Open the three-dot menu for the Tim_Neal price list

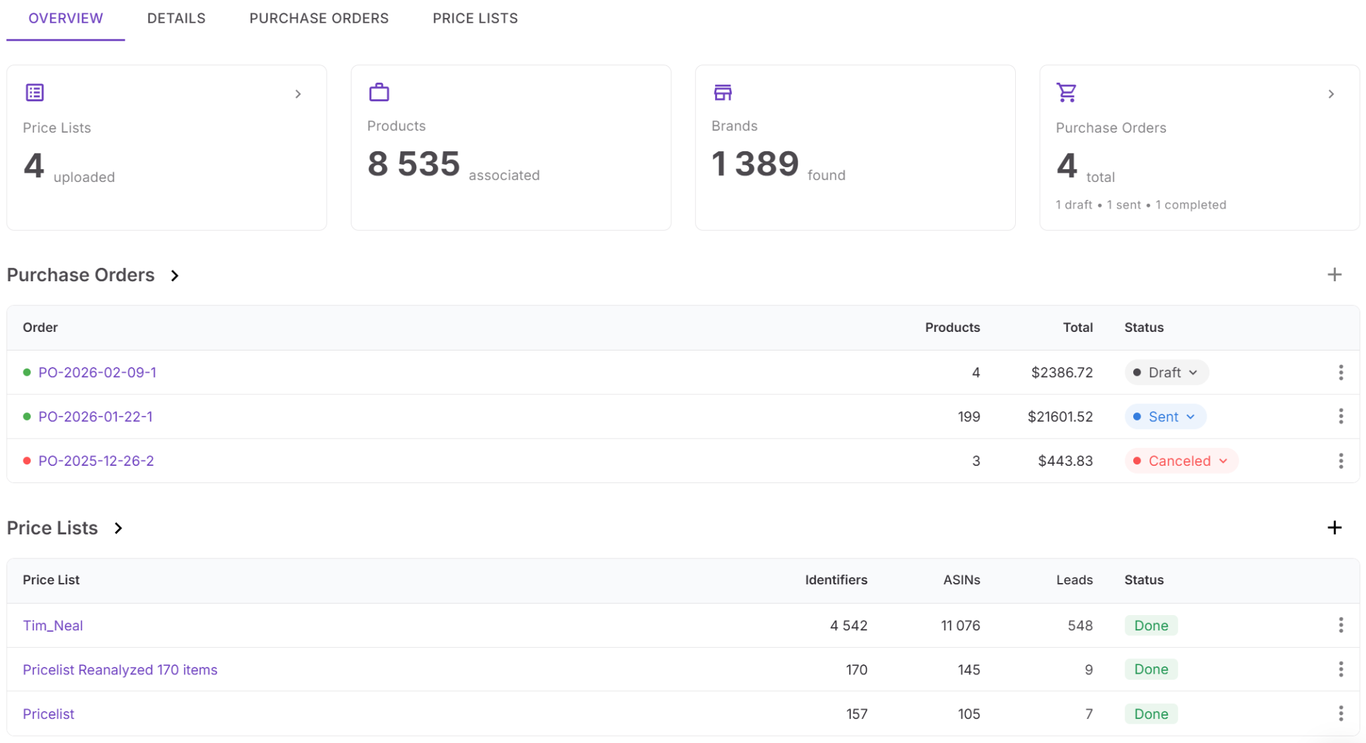coord(1341,625)
